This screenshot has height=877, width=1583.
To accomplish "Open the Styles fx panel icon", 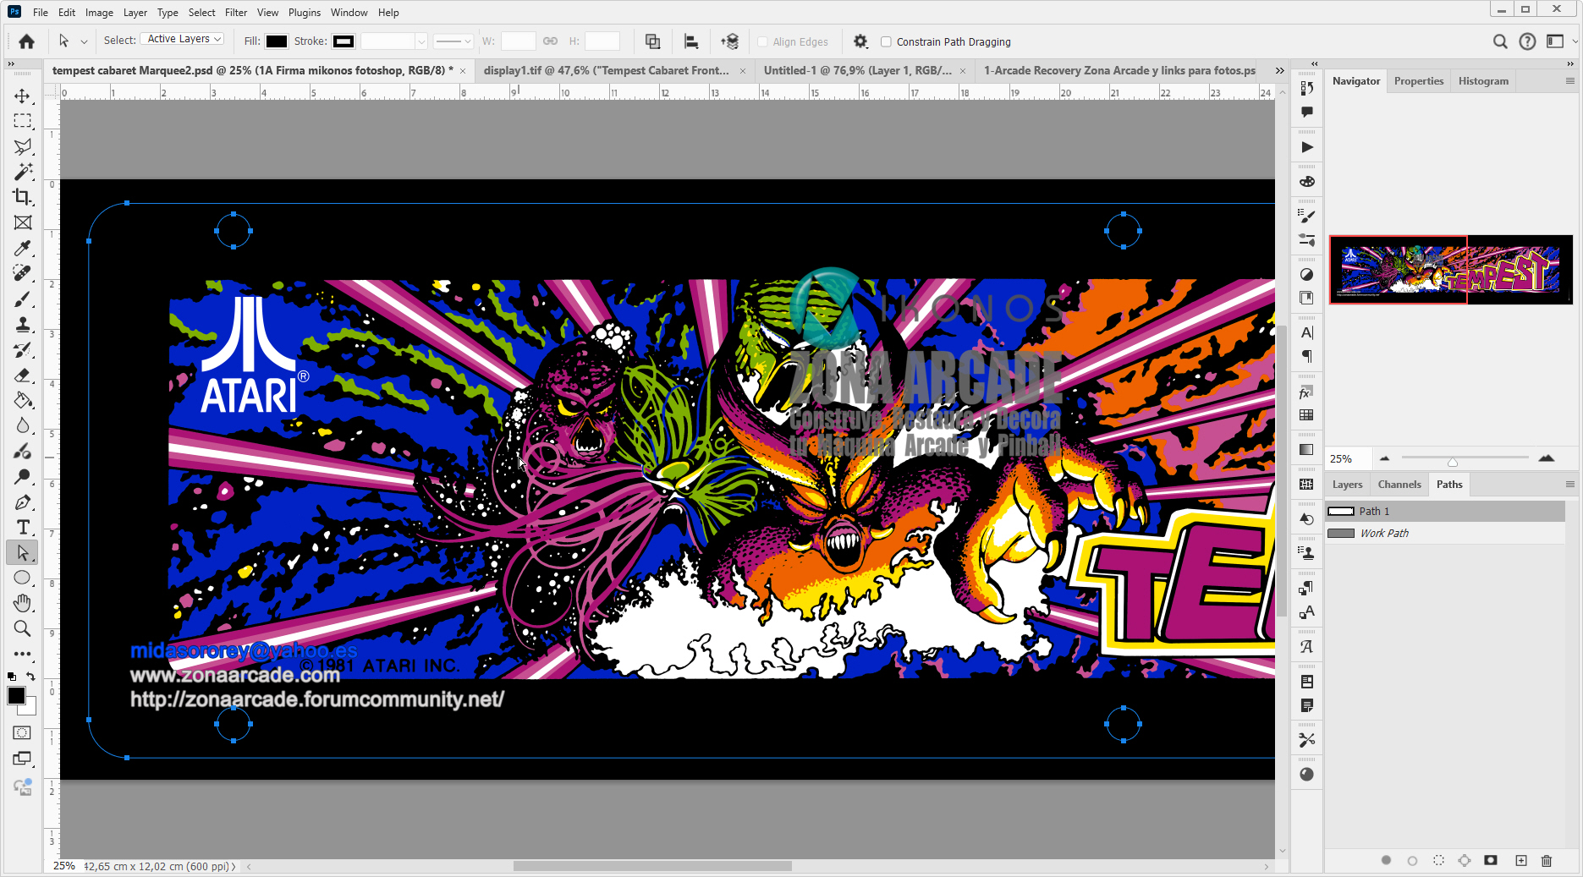I will coord(1307,392).
